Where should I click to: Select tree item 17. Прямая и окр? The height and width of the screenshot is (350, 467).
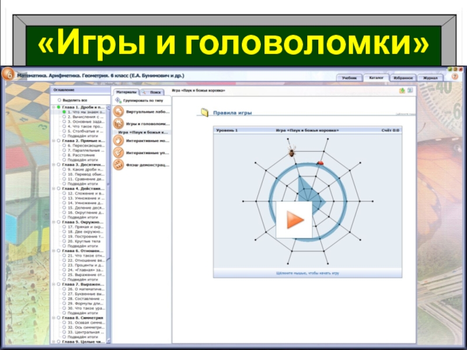pyautogui.click(x=86, y=227)
